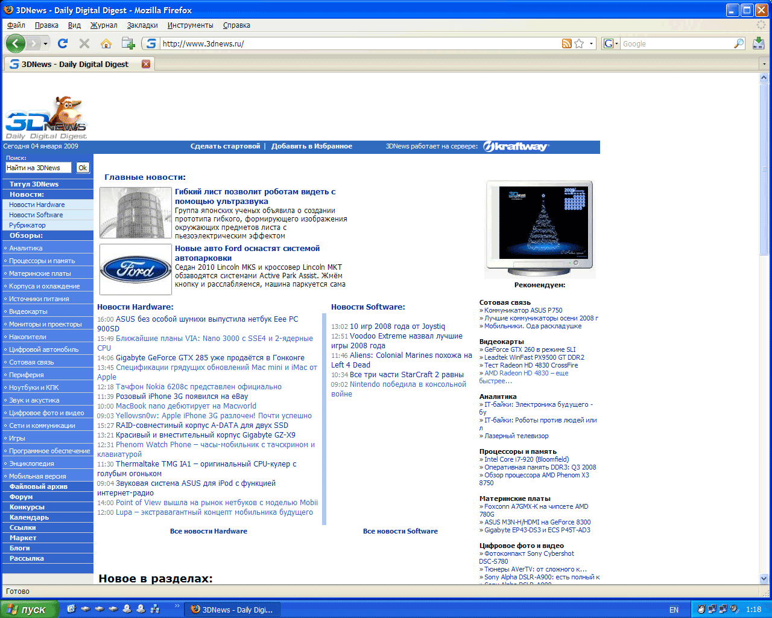Close the 3DNews tab with red X
This screenshot has width=772, height=618.
click(x=146, y=64)
